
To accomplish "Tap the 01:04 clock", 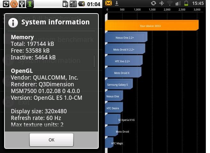I will click(x=94, y=4).
